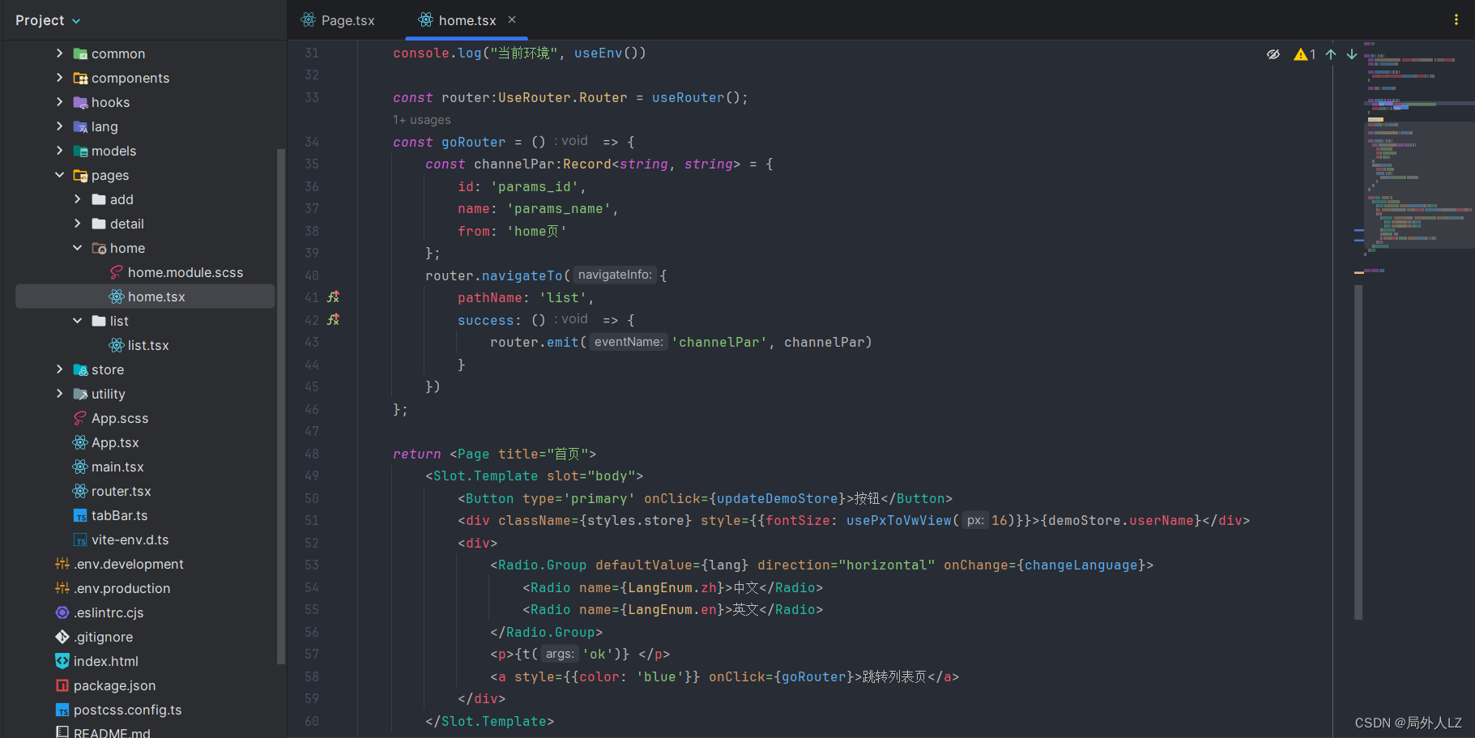Select home.tsx in the project tree
This screenshot has height=738, width=1475.
(145, 296)
